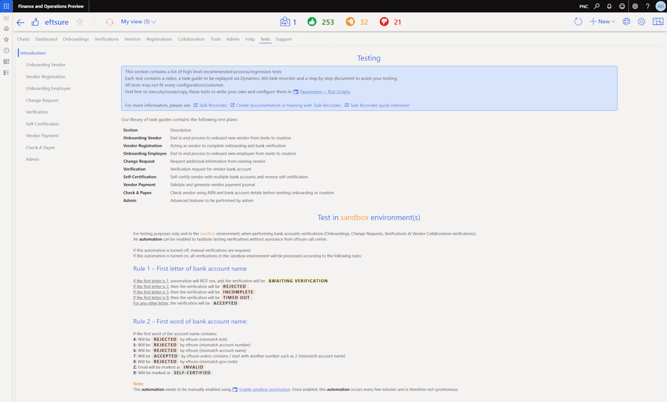Viewport: 667px width, 402px height.
Task: Open Task Recorder quick reference link
Action: (380, 105)
